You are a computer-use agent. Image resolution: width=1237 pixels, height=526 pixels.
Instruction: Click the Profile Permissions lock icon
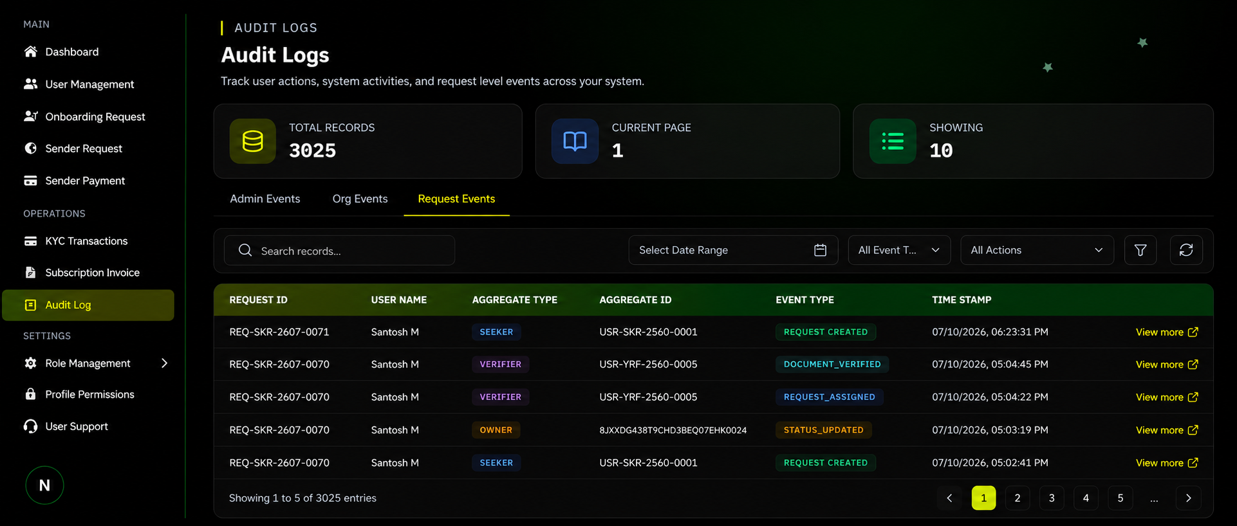(x=30, y=394)
